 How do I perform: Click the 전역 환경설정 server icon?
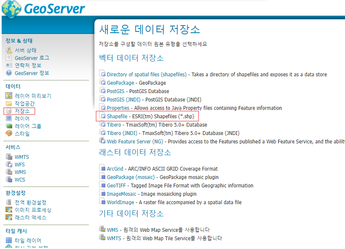tap(9, 202)
